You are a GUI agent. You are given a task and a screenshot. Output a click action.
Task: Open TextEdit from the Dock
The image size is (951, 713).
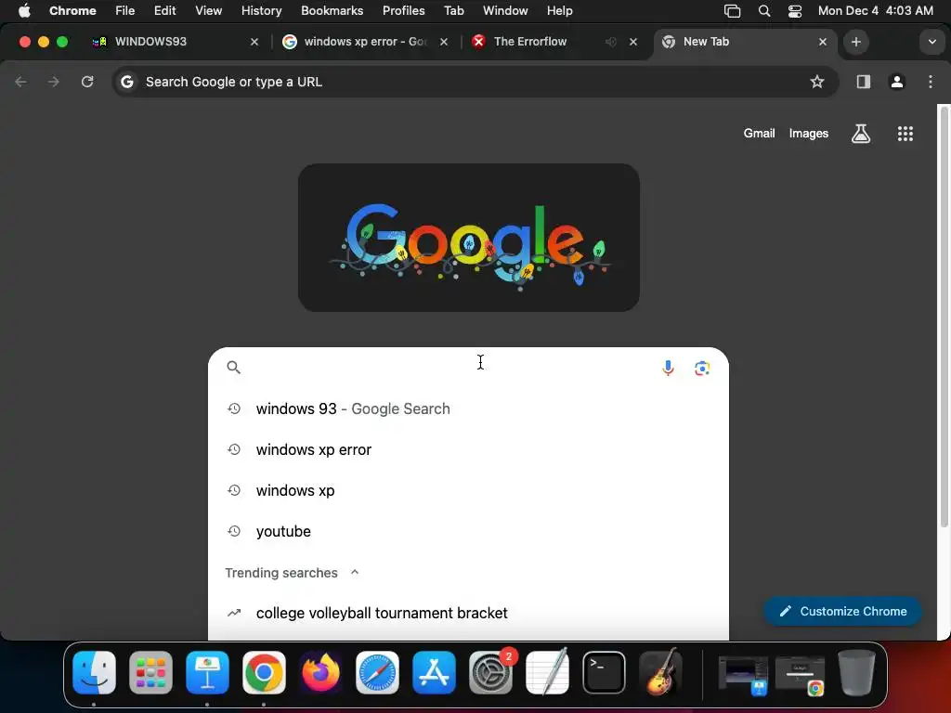pyautogui.click(x=548, y=672)
